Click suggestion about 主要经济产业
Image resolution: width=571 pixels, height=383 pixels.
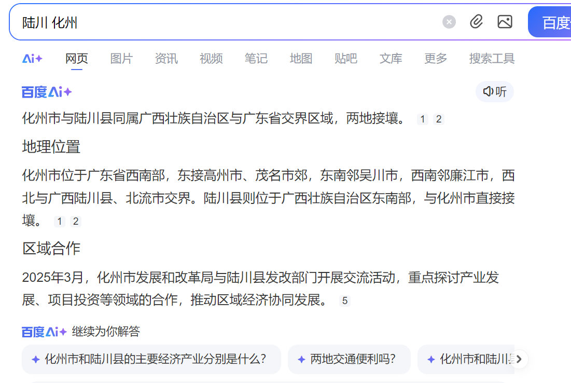(x=151, y=359)
